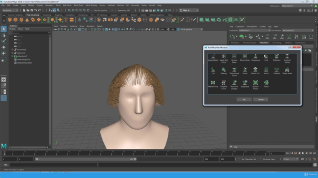Expand the collection17 node in Outliner
Viewport: 318px width, 178px height.
tap(12, 56)
